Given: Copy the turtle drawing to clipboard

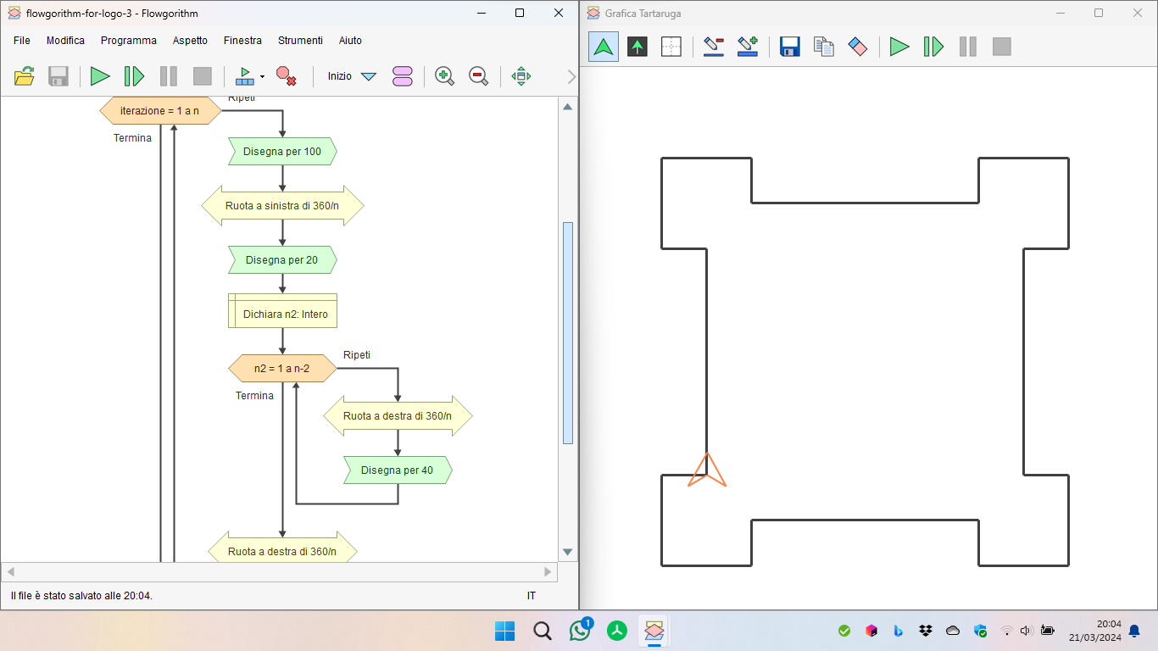Looking at the screenshot, I should tap(824, 47).
